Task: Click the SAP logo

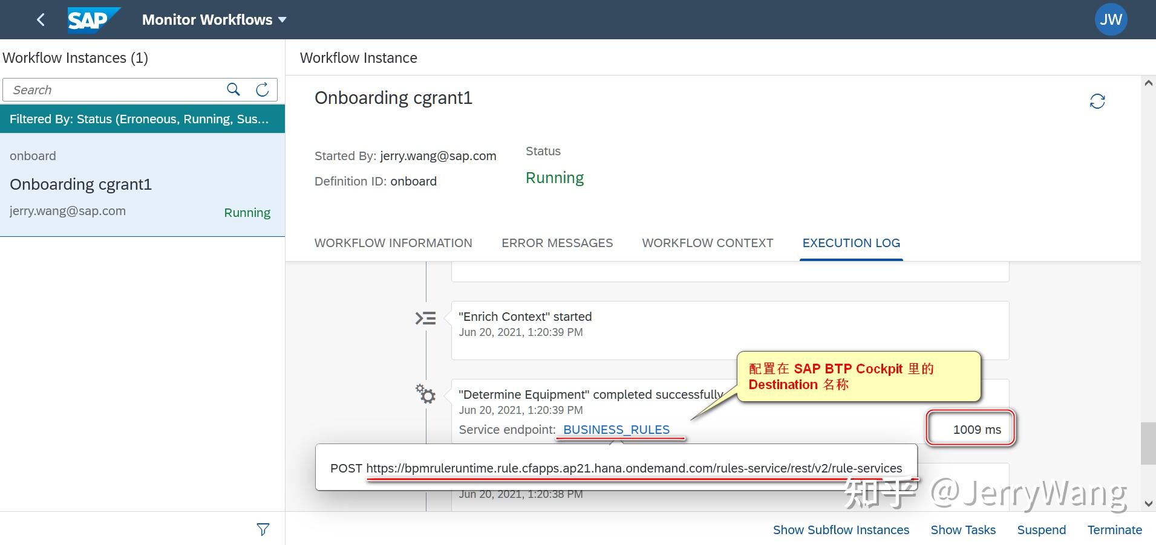Action: click(x=93, y=19)
